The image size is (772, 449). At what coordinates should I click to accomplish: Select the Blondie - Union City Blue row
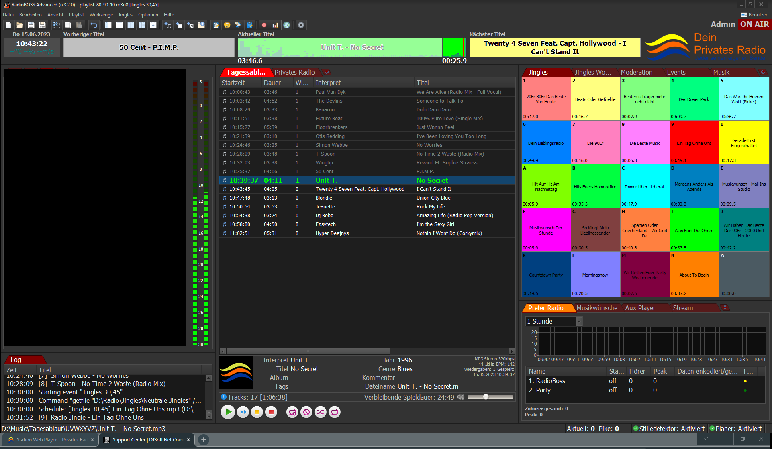[x=367, y=198]
